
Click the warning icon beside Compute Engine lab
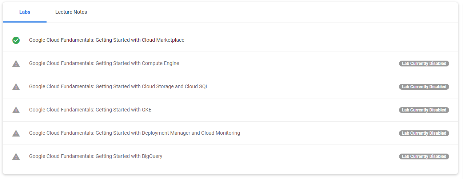16,64
